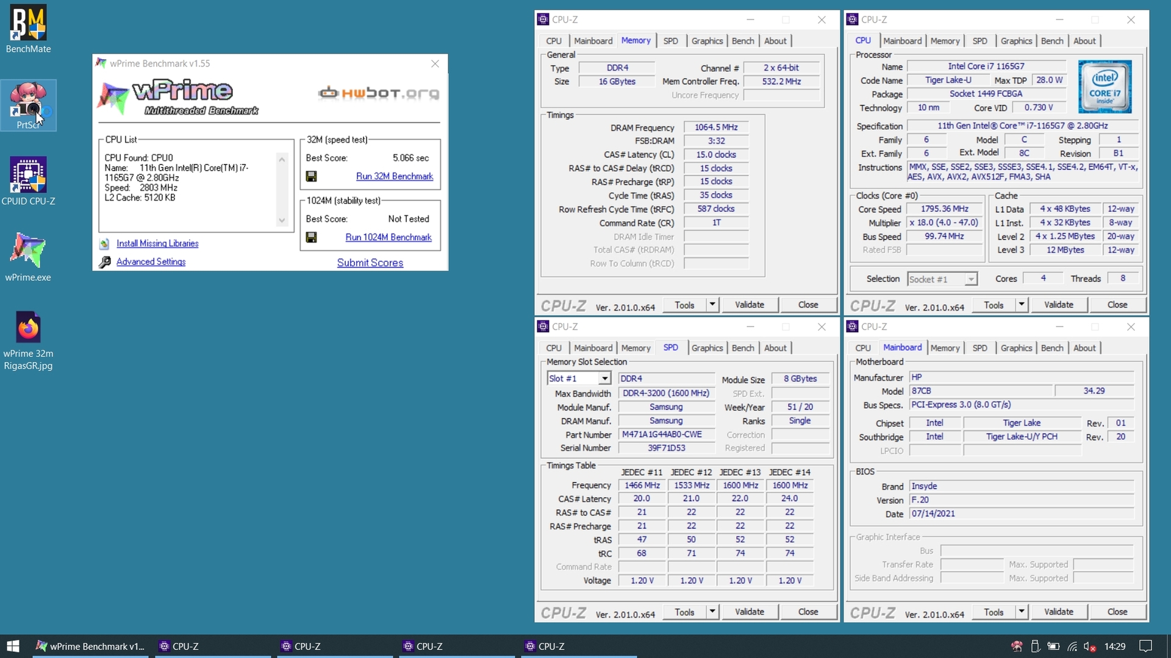1171x658 pixels.
Task: Click scroll-up arrow in wPrime CPU List
Action: click(282, 159)
